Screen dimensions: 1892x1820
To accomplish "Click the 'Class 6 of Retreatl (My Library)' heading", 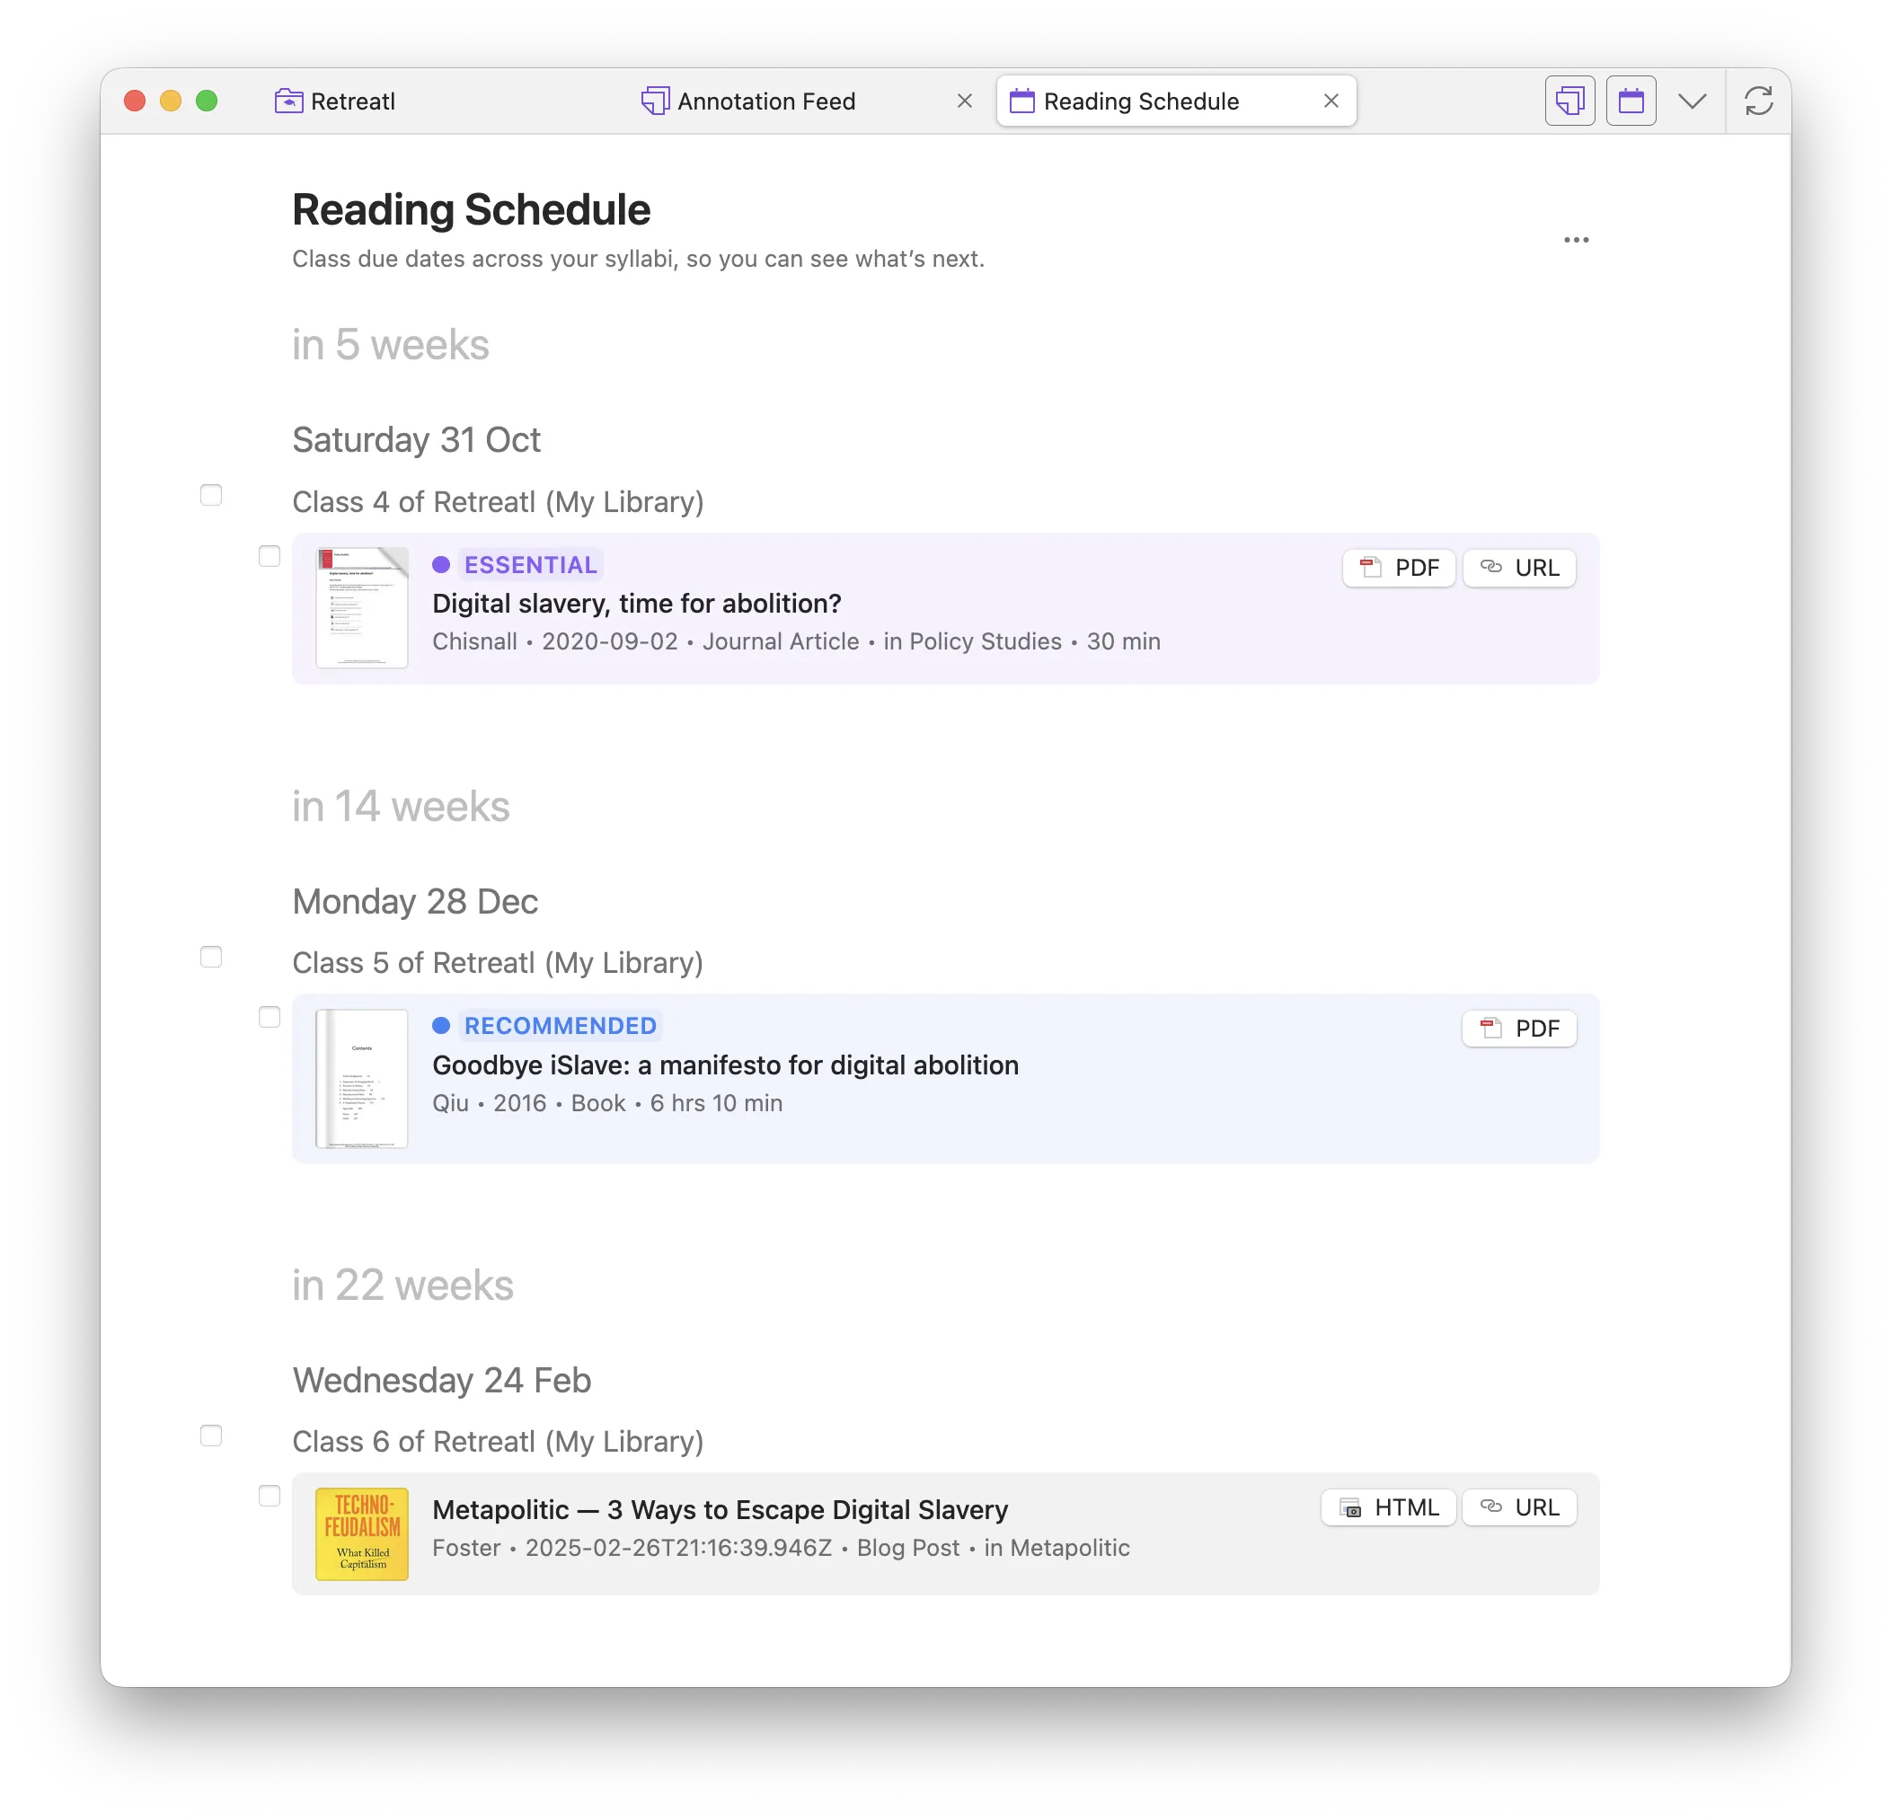I will click(498, 1442).
